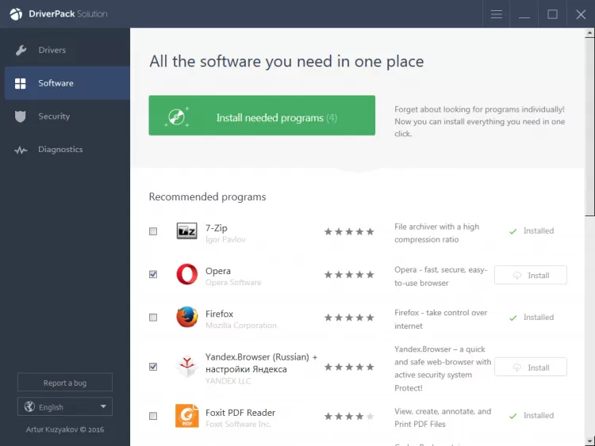Viewport: 595px width, 446px height.
Task: Uncheck the Yandex.Browser checkbox
Action: pyautogui.click(x=153, y=367)
